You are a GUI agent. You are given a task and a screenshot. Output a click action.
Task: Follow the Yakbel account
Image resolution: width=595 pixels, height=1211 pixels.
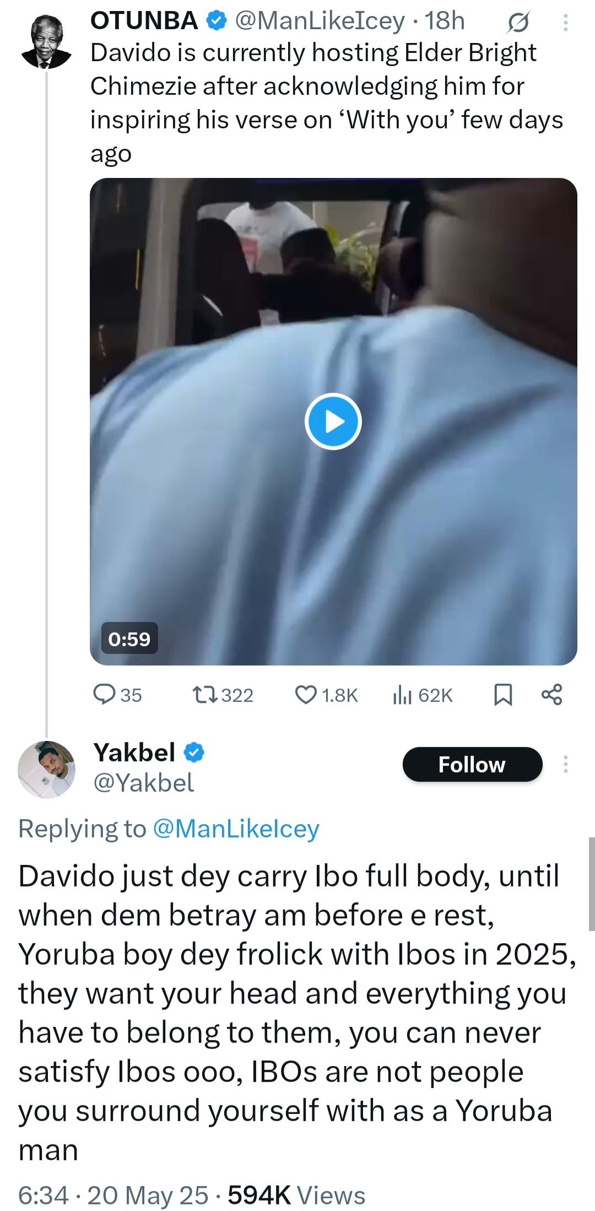tap(472, 764)
